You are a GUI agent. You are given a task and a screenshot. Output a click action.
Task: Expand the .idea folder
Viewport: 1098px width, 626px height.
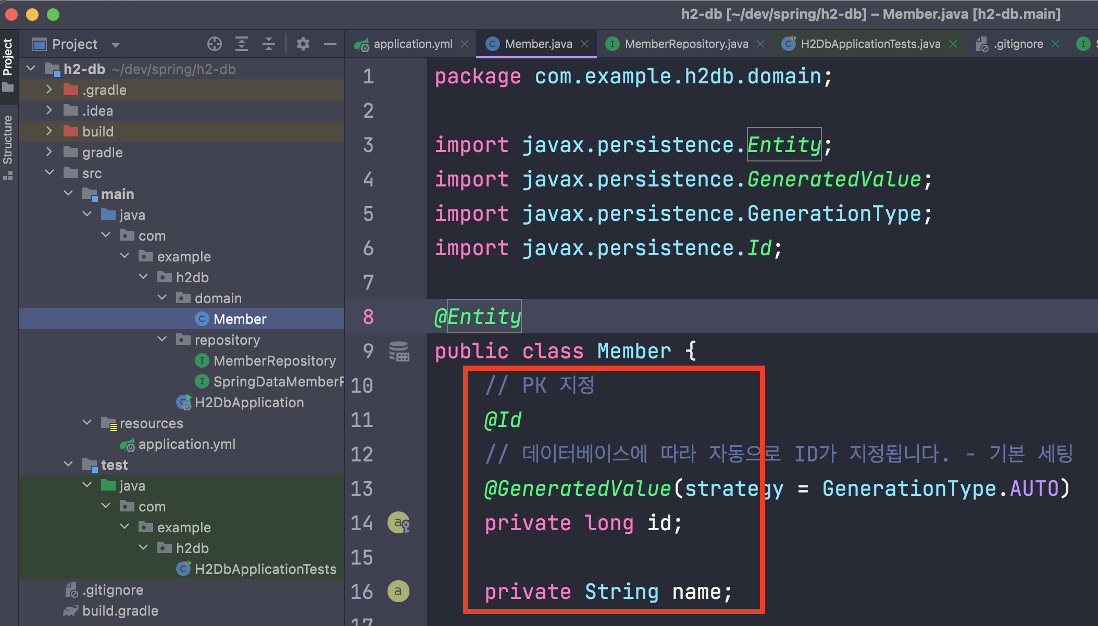(x=49, y=110)
